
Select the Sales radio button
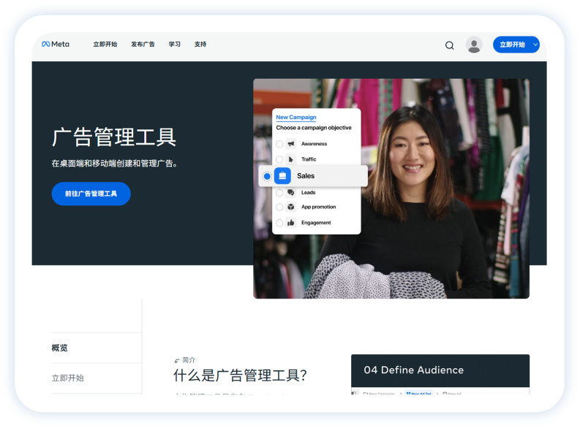pyautogui.click(x=267, y=176)
